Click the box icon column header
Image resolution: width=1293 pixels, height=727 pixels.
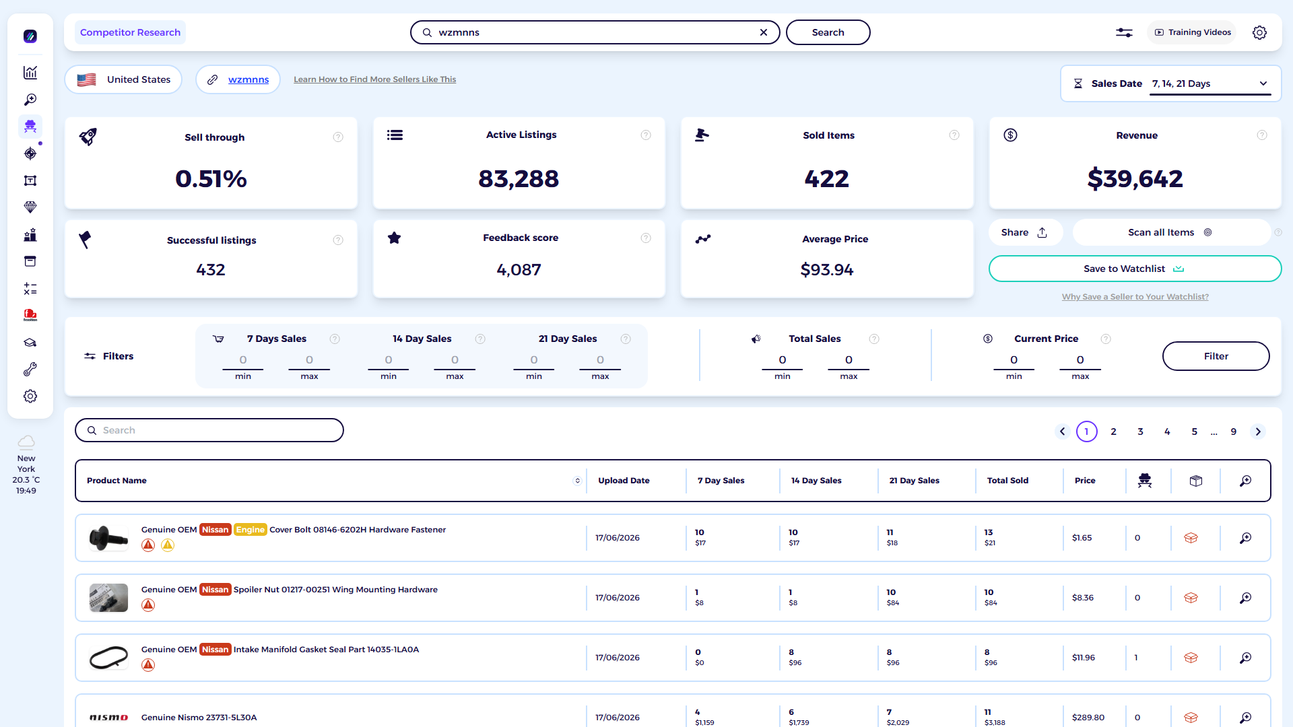point(1196,481)
